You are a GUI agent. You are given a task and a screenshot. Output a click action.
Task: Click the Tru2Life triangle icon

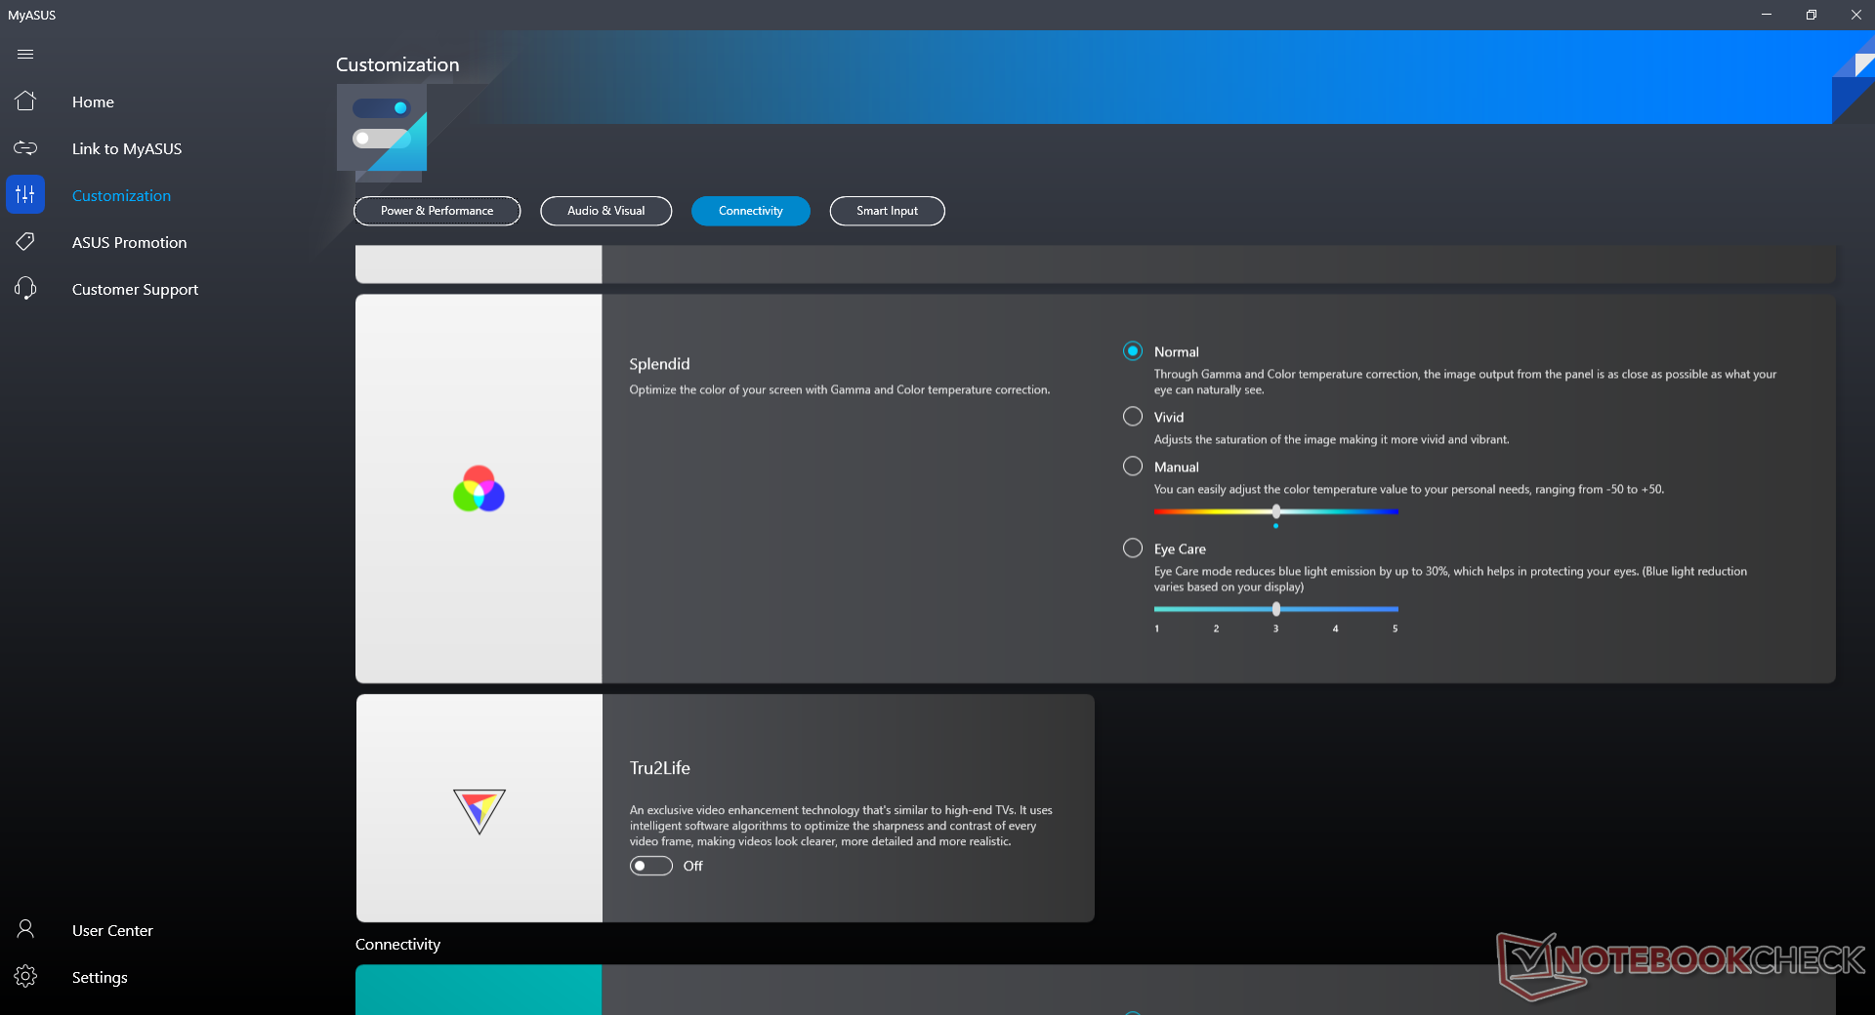[479, 810]
